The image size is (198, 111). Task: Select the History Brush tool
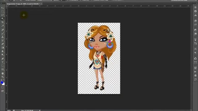click(2, 40)
